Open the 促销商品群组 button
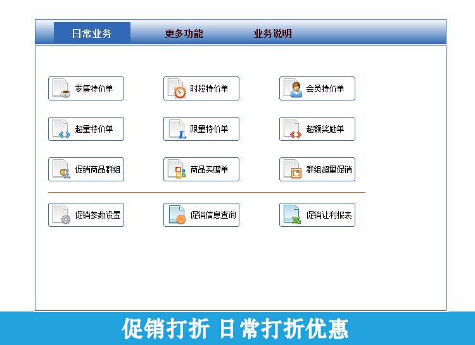 pos(86,169)
